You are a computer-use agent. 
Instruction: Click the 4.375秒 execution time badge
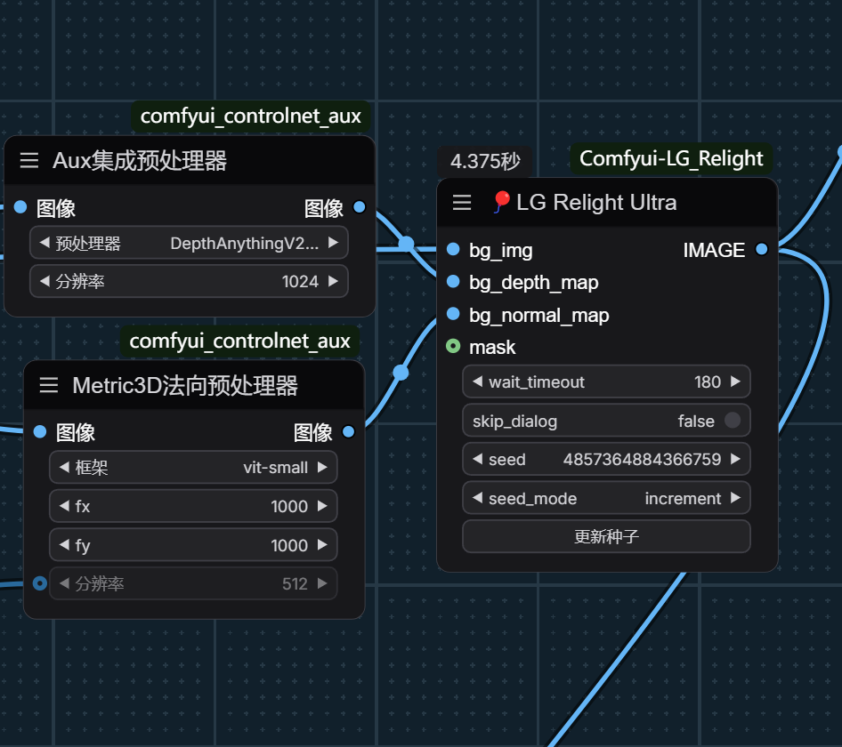click(x=485, y=161)
